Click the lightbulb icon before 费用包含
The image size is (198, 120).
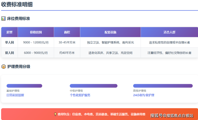pyautogui.click(x=55, y=114)
